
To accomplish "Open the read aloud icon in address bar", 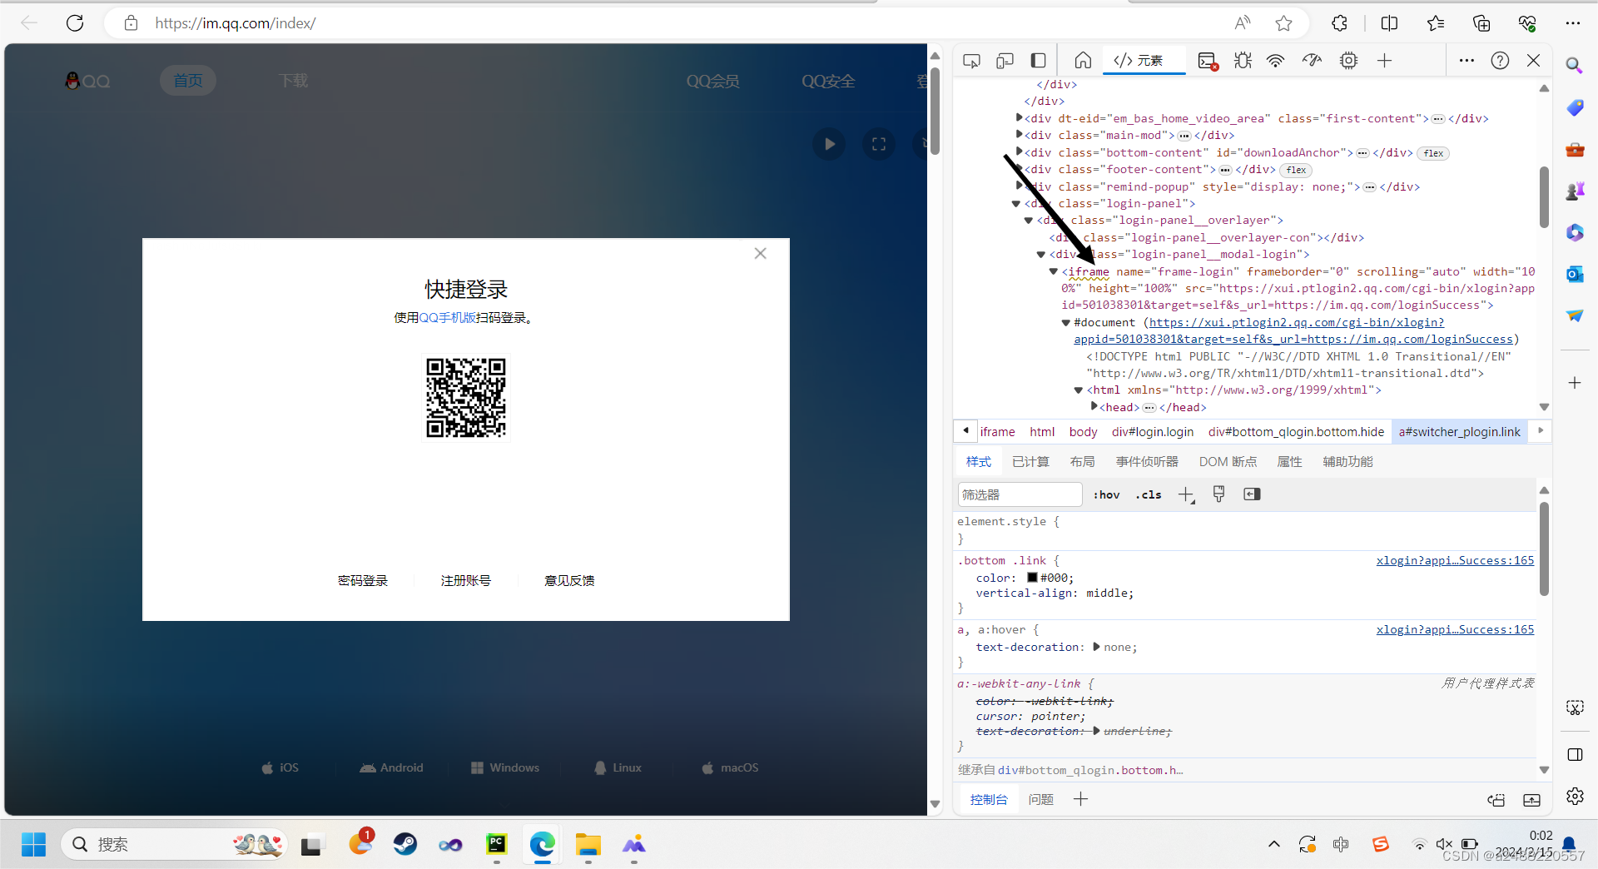I will coord(1243,23).
